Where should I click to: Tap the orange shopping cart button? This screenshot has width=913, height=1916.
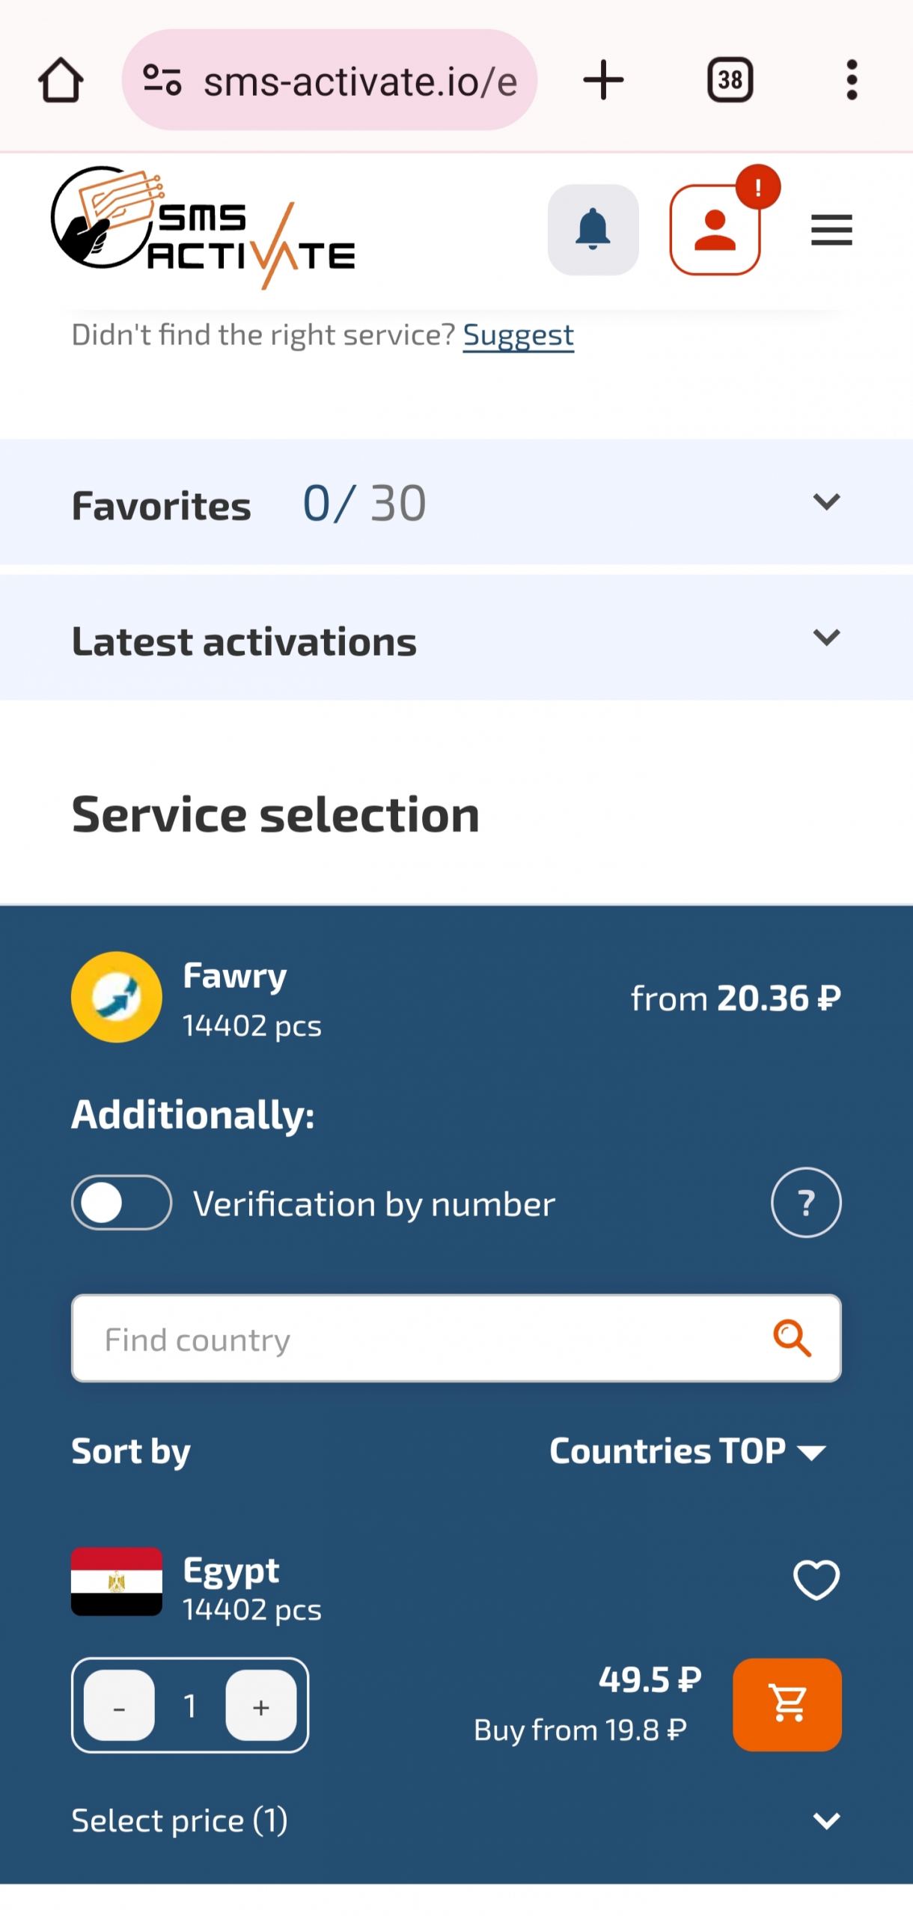pos(787,1704)
